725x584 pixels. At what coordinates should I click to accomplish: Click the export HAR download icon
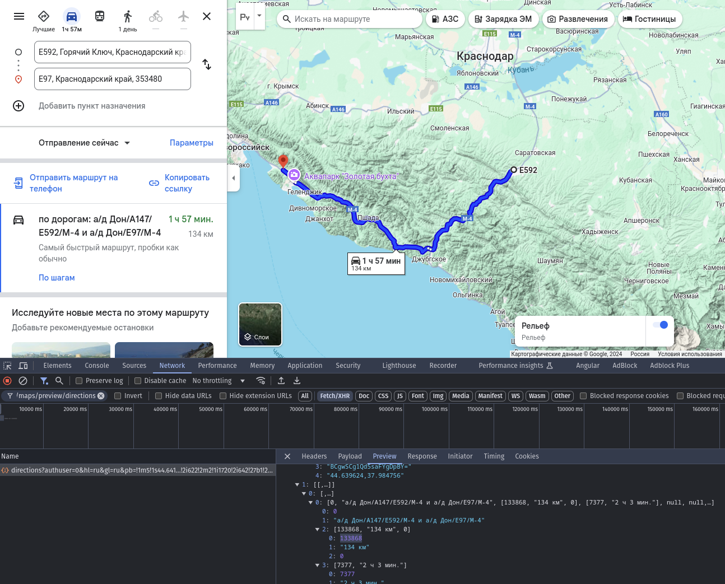297,381
